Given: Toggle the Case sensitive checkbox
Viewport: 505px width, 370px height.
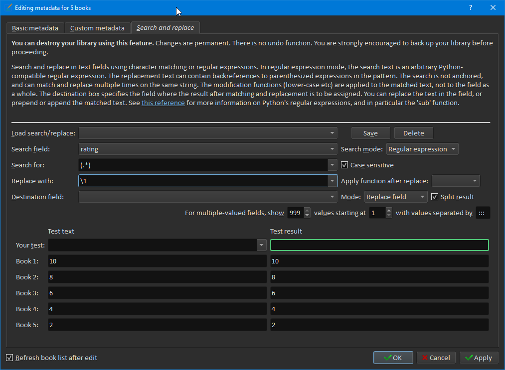Looking at the screenshot, I should [344, 165].
